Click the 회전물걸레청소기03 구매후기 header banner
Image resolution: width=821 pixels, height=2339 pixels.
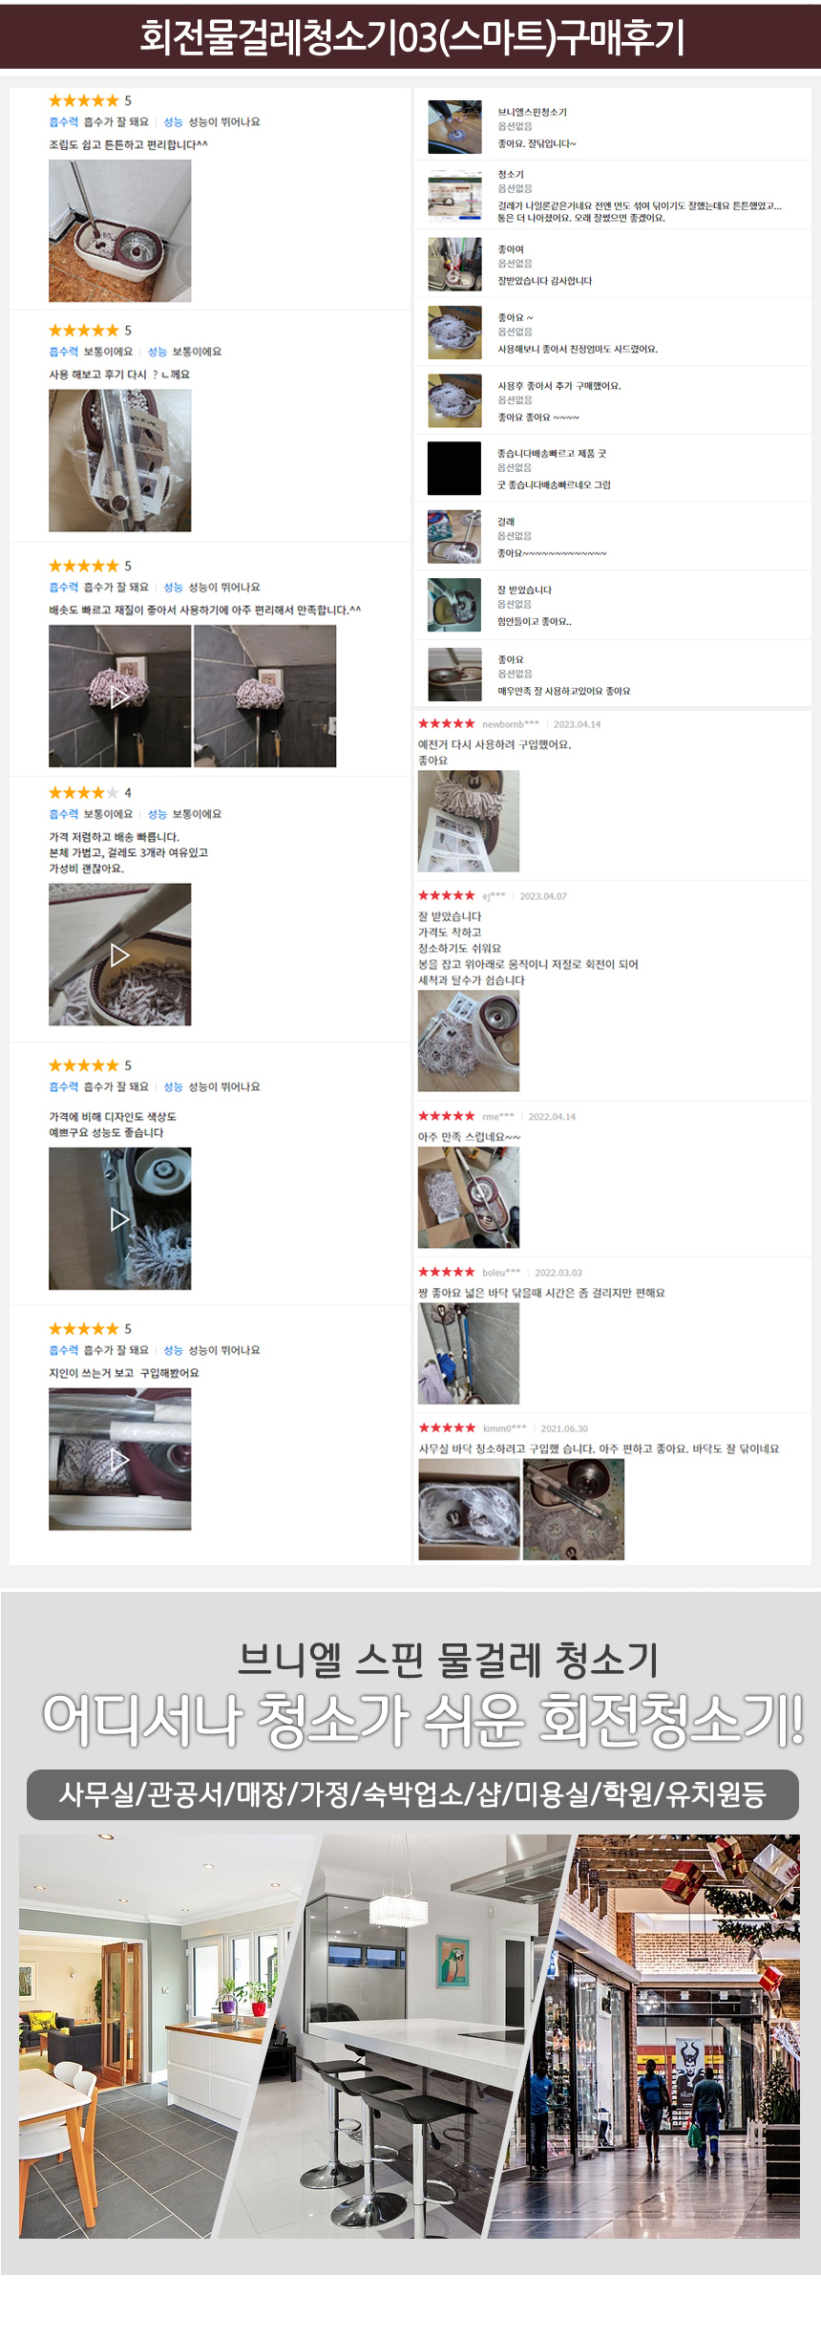point(410,36)
